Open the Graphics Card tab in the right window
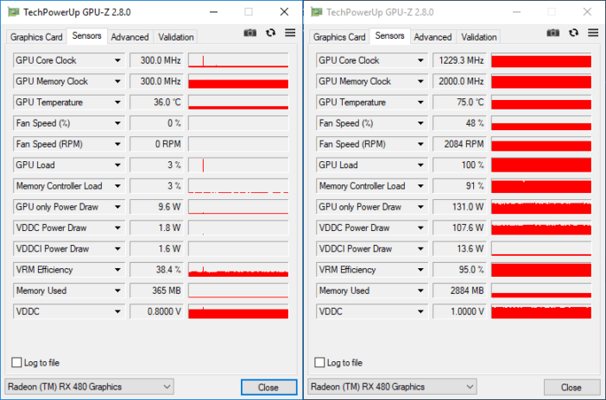Image resolution: width=606 pixels, height=400 pixels. point(339,37)
